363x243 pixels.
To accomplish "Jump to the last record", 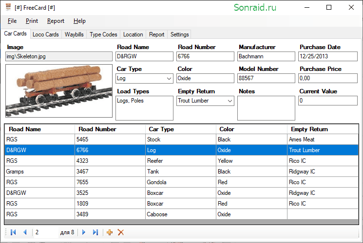I will [x=96, y=232].
